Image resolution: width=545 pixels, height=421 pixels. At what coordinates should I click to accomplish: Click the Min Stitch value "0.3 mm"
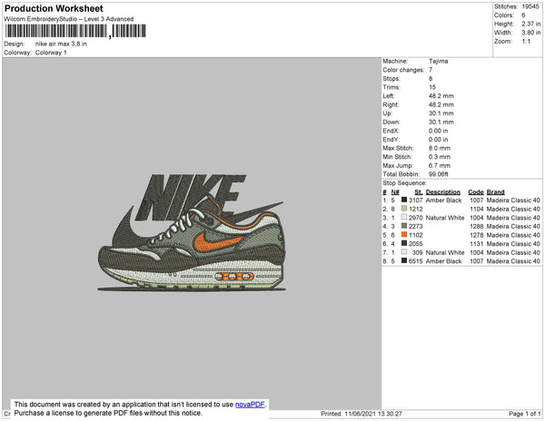[440, 157]
